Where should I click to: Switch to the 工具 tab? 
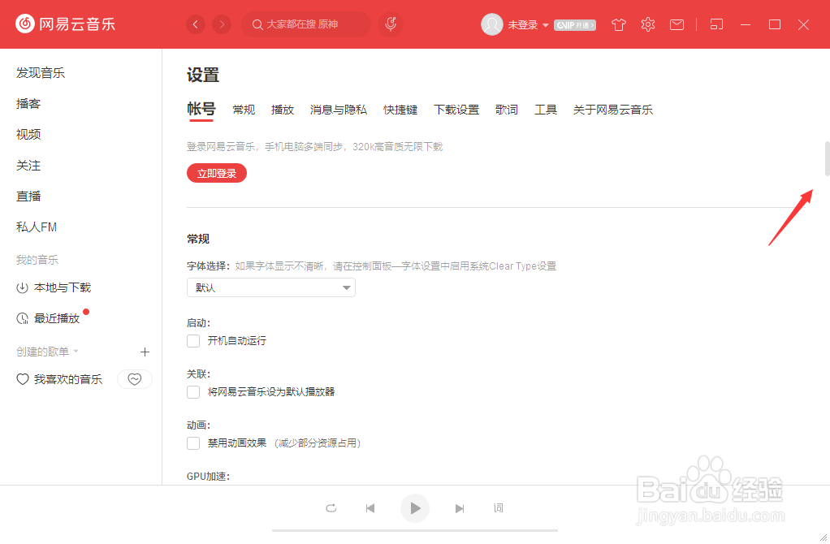(x=546, y=110)
